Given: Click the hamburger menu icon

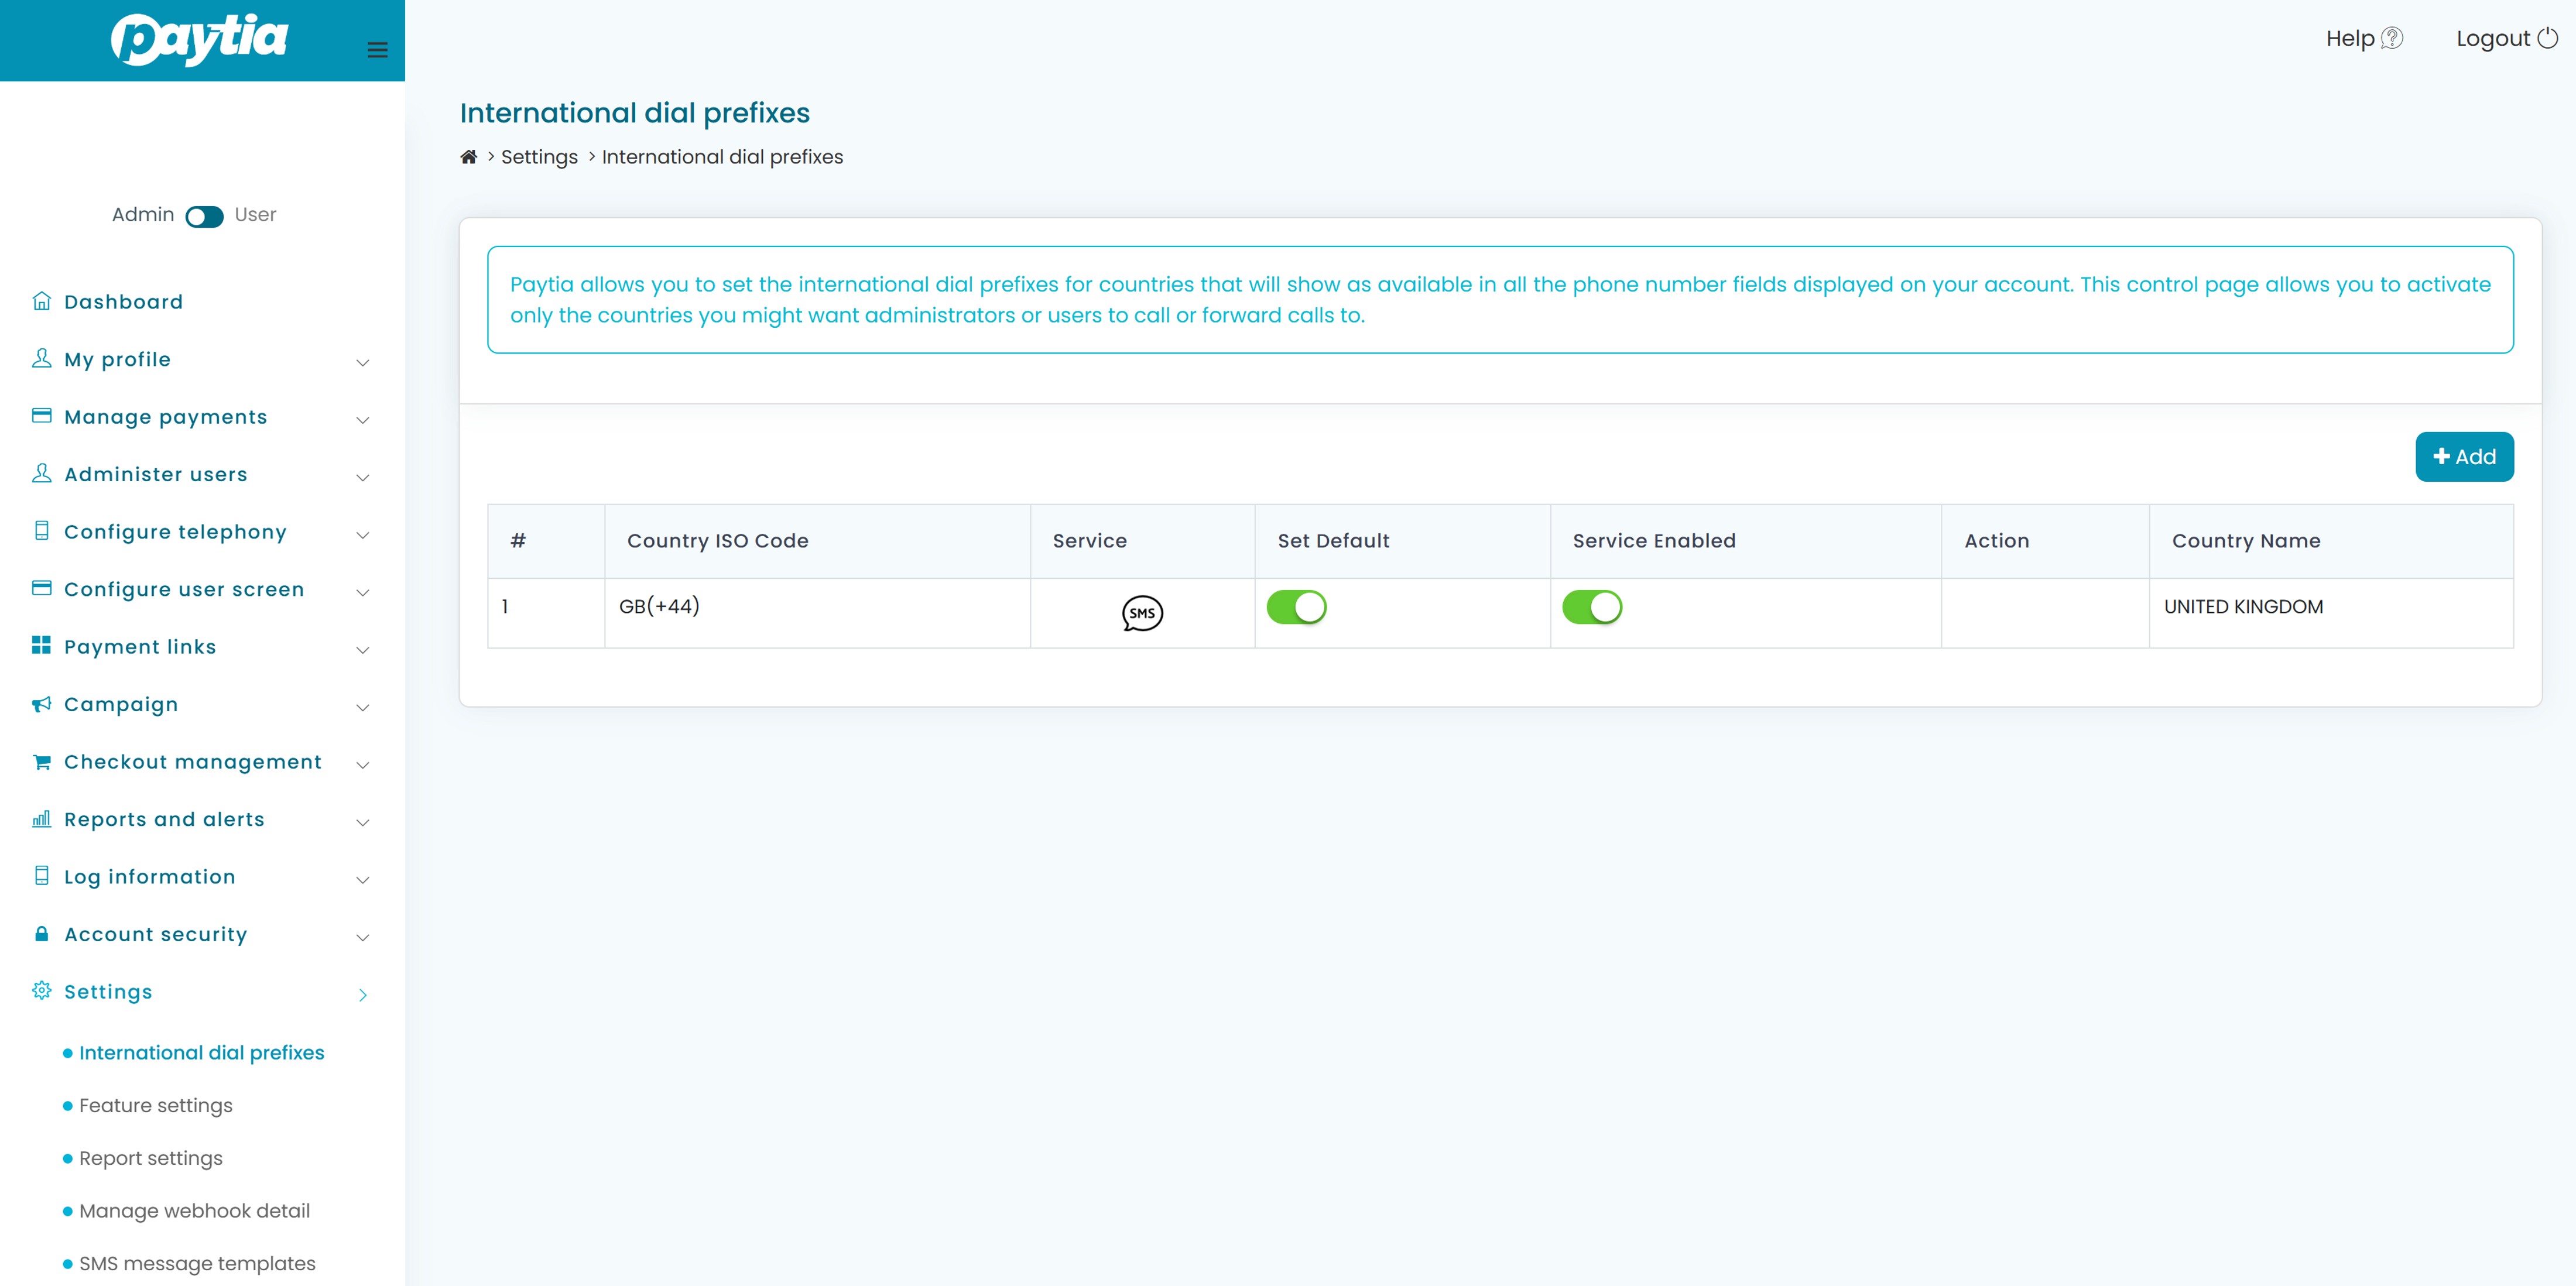Looking at the screenshot, I should click(377, 50).
